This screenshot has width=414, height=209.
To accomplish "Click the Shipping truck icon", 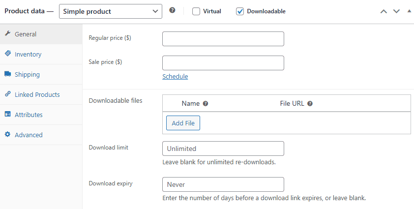I will pyautogui.click(x=8, y=74).
